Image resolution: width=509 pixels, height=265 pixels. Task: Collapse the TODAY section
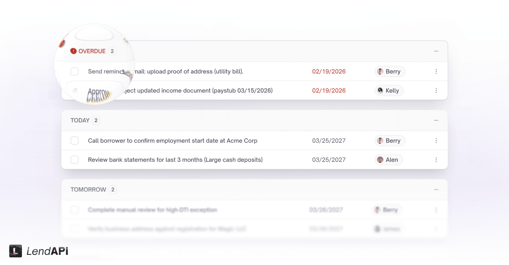click(x=436, y=120)
